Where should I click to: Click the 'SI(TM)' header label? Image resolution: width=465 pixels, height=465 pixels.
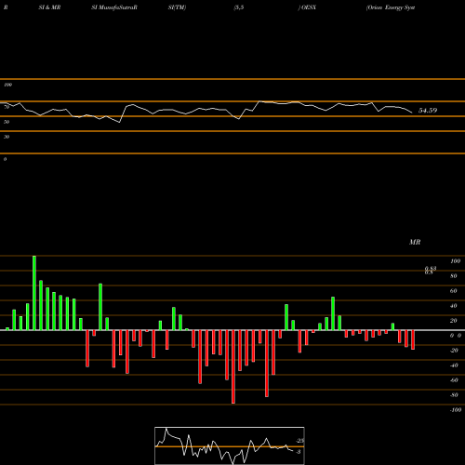(x=177, y=7)
